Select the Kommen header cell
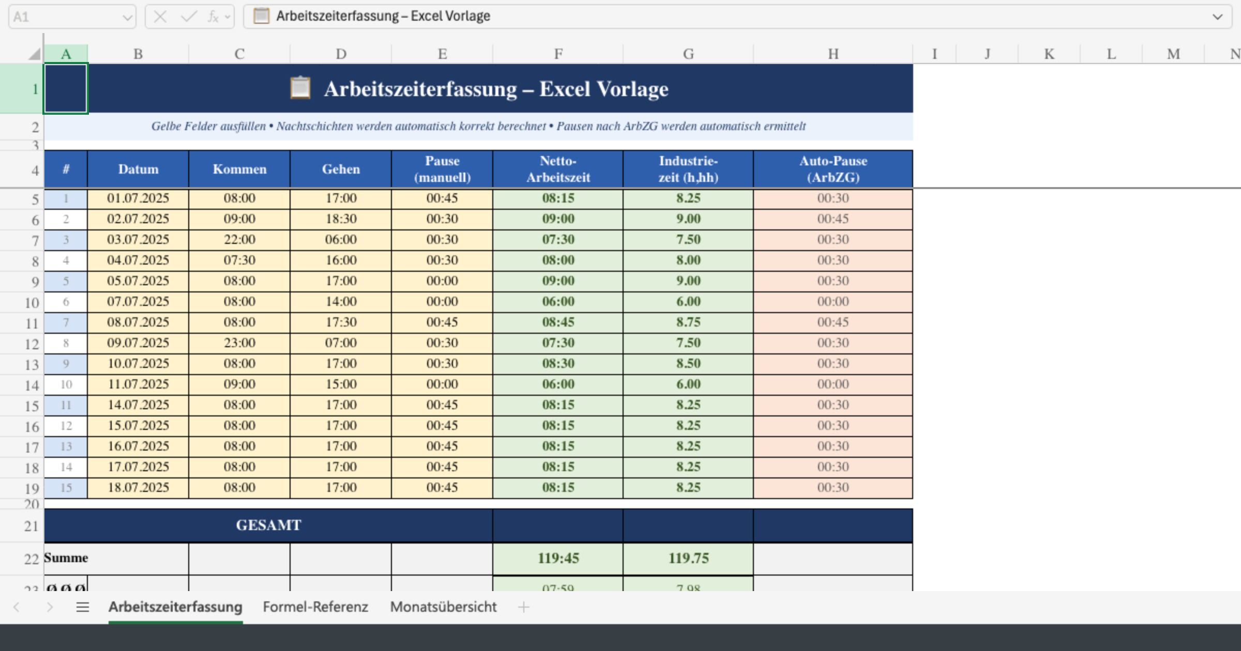 239,169
